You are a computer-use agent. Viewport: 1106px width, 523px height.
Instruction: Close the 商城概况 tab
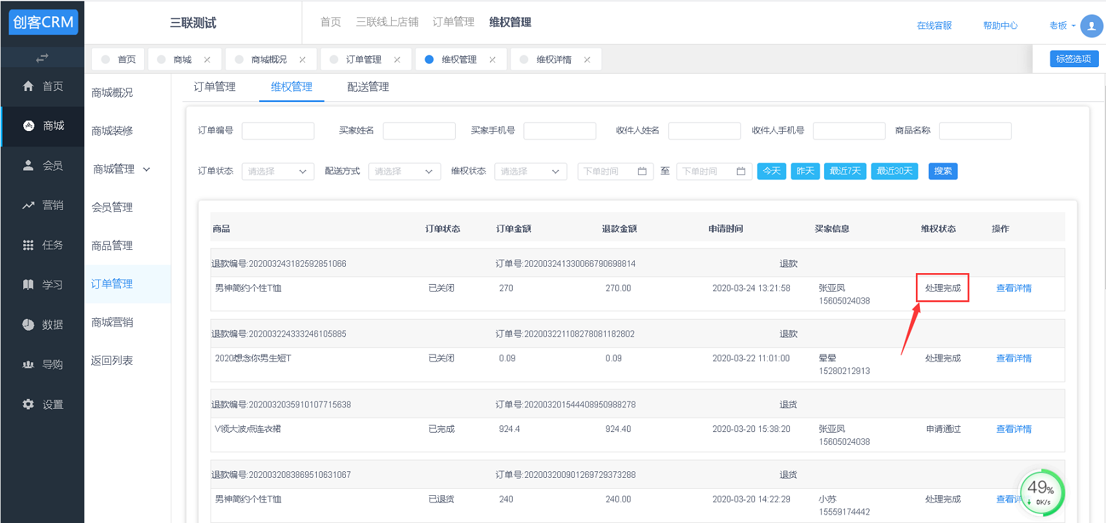coord(302,59)
